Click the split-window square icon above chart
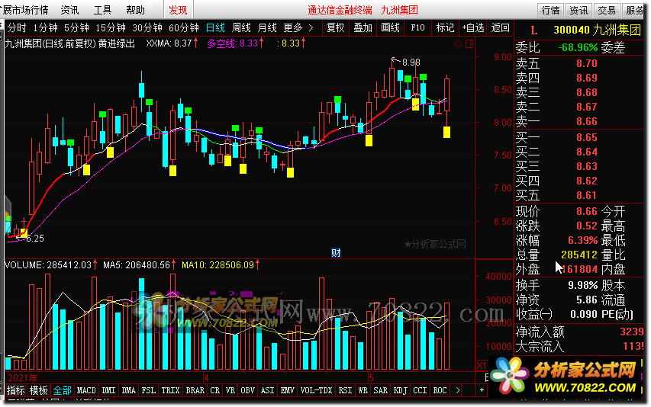 pyautogui.click(x=469, y=43)
